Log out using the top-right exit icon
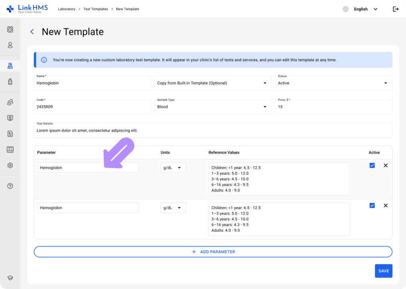Image resolution: width=406 pixels, height=289 pixels. [396, 9]
